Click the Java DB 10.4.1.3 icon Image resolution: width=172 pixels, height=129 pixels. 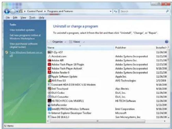[x=49, y=117]
